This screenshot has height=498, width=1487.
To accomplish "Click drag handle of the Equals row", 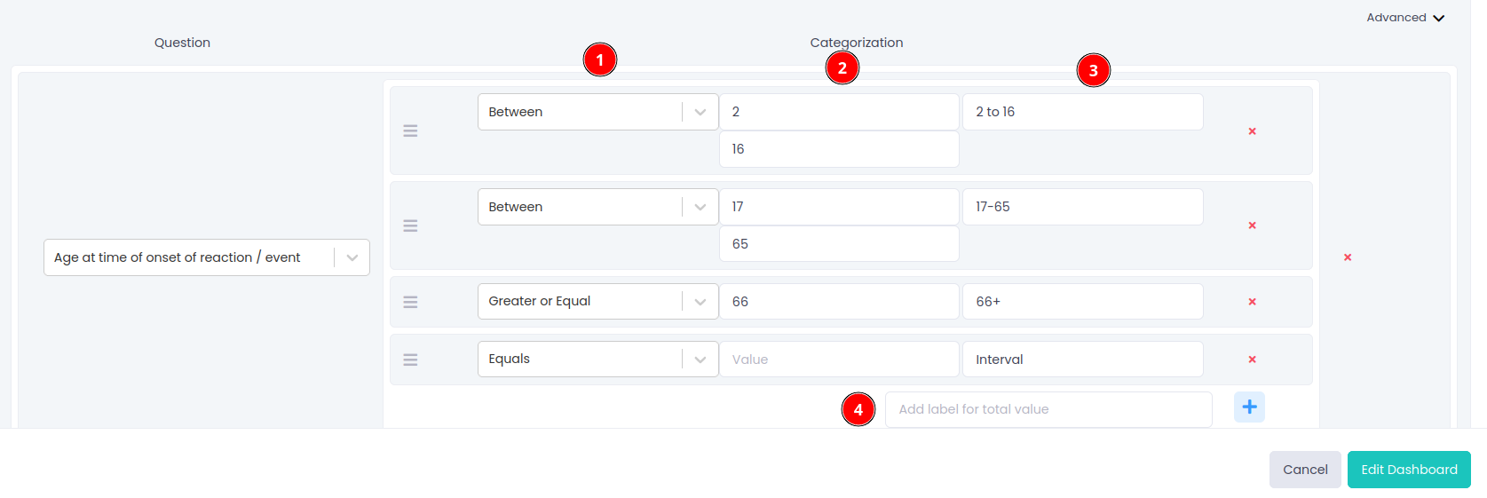I will pos(410,360).
